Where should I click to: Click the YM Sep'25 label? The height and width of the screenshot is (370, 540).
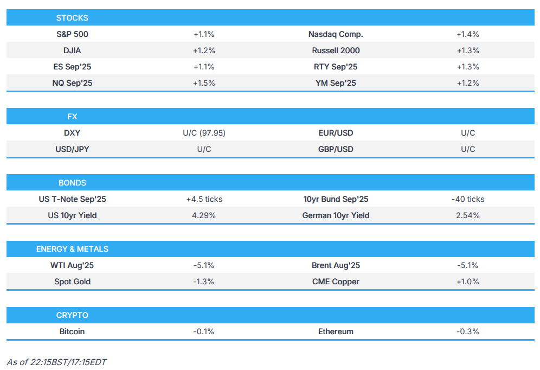pyautogui.click(x=336, y=83)
